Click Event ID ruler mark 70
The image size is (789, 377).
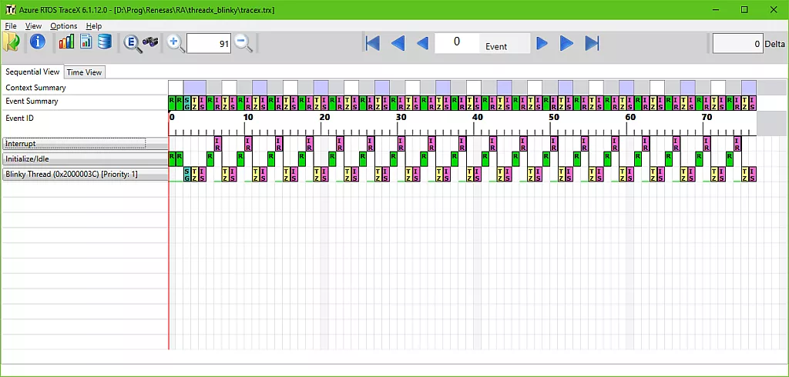point(707,117)
